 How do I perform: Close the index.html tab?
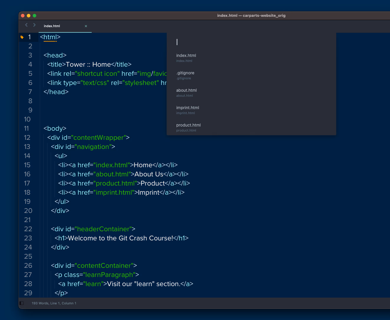click(x=86, y=26)
